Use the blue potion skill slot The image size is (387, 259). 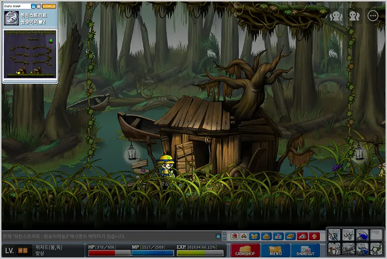click(362, 235)
